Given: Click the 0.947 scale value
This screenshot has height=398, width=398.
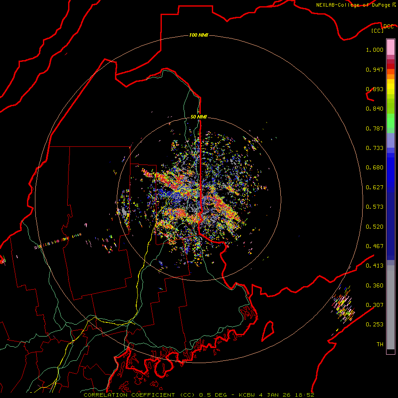Looking at the screenshot, I should coord(375,69).
